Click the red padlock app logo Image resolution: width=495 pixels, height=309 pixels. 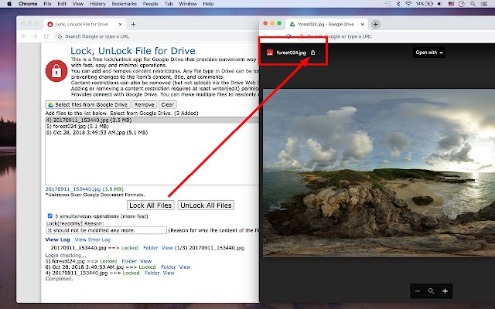pyautogui.click(x=56, y=71)
